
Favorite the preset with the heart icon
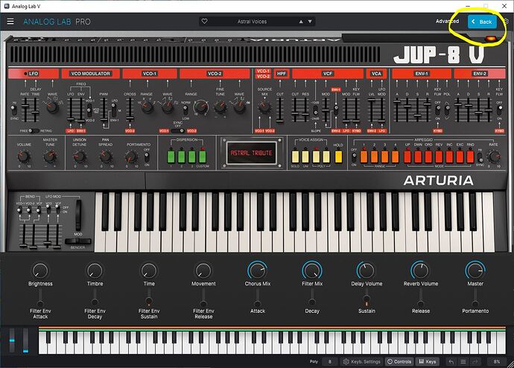[204, 22]
